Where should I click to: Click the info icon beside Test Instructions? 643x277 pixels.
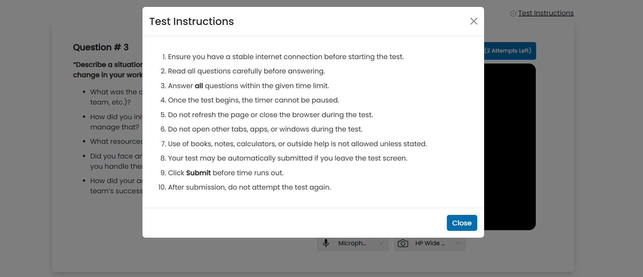point(513,14)
